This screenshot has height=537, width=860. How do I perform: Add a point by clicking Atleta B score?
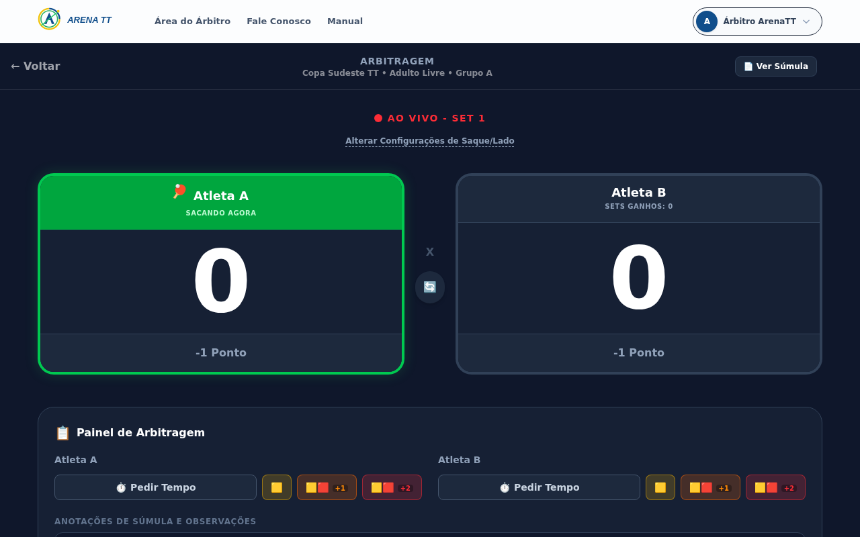639,278
